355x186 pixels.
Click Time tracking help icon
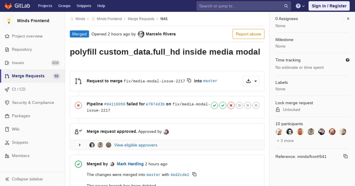(x=348, y=60)
